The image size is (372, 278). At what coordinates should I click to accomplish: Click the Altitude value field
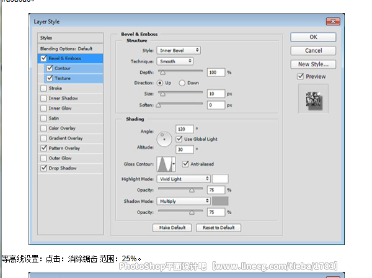click(x=185, y=150)
